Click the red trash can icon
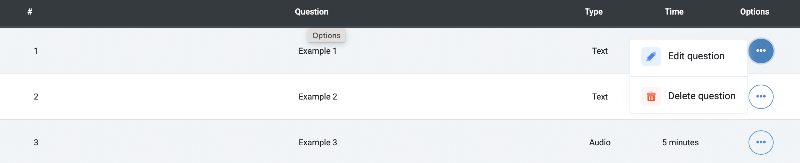800x163 pixels. click(x=651, y=96)
